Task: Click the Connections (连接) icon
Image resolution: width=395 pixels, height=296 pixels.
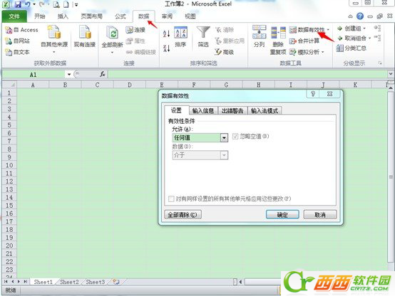Action: (x=129, y=30)
